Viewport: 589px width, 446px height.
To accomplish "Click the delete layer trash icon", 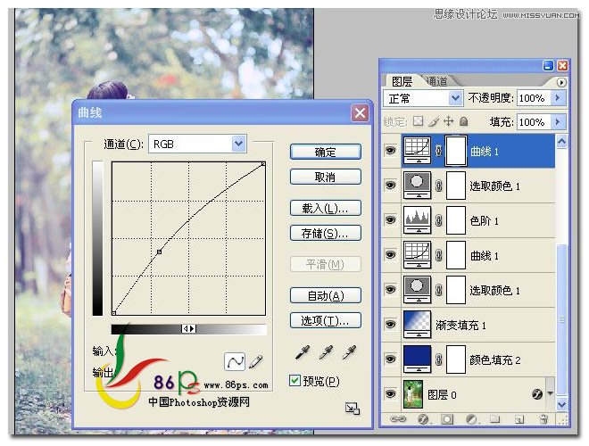I will 543,419.
